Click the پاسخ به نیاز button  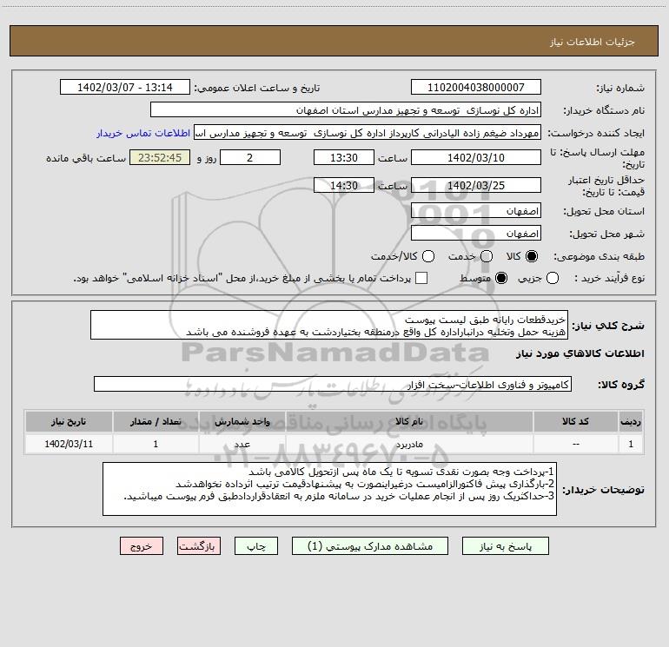tap(505, 546)
